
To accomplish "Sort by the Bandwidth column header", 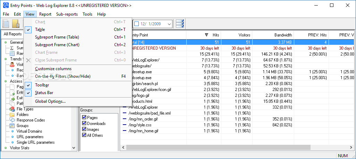I will 273,35.
